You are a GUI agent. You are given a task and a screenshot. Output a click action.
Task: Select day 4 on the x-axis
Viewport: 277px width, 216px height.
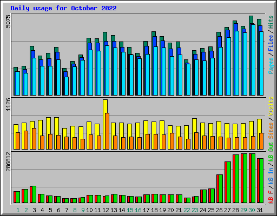tap(42, 210)
